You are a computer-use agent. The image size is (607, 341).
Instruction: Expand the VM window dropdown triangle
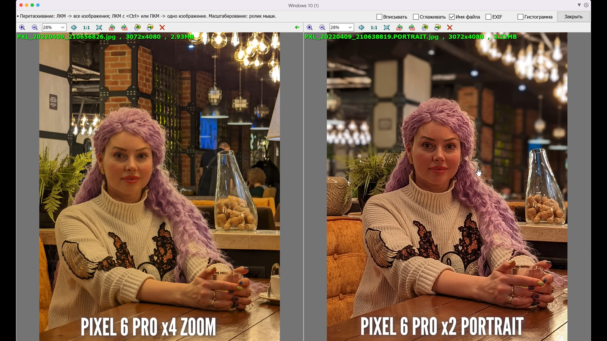579,5
